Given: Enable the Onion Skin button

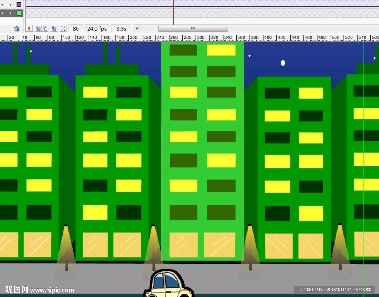Looking at the screenshot, I should [x=38, y=29].
